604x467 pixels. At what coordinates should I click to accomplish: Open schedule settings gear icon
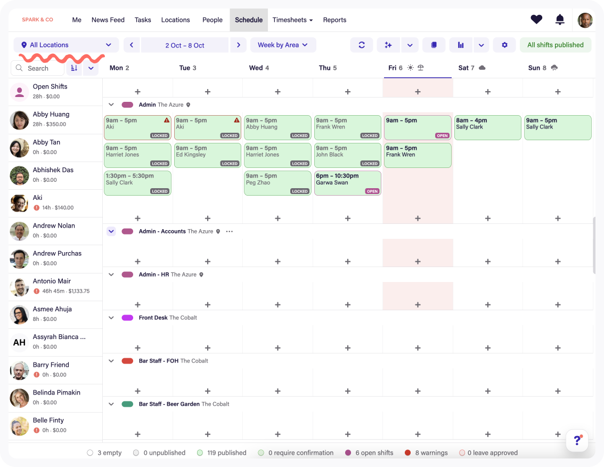pyautogui.click(x=504, y=45)
